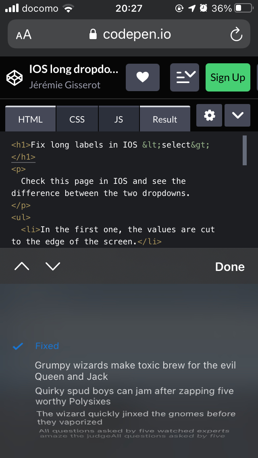Click the green Sign Up button
Viewport: 258px width, 458px height.
[228, 77]
